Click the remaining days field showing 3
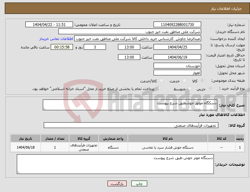This screenshot has width=250, height=192. (x=95, y=47)
